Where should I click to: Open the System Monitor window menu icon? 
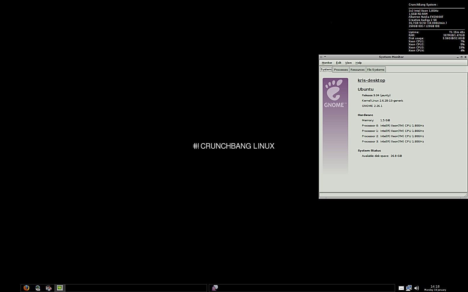pos(321,57)
